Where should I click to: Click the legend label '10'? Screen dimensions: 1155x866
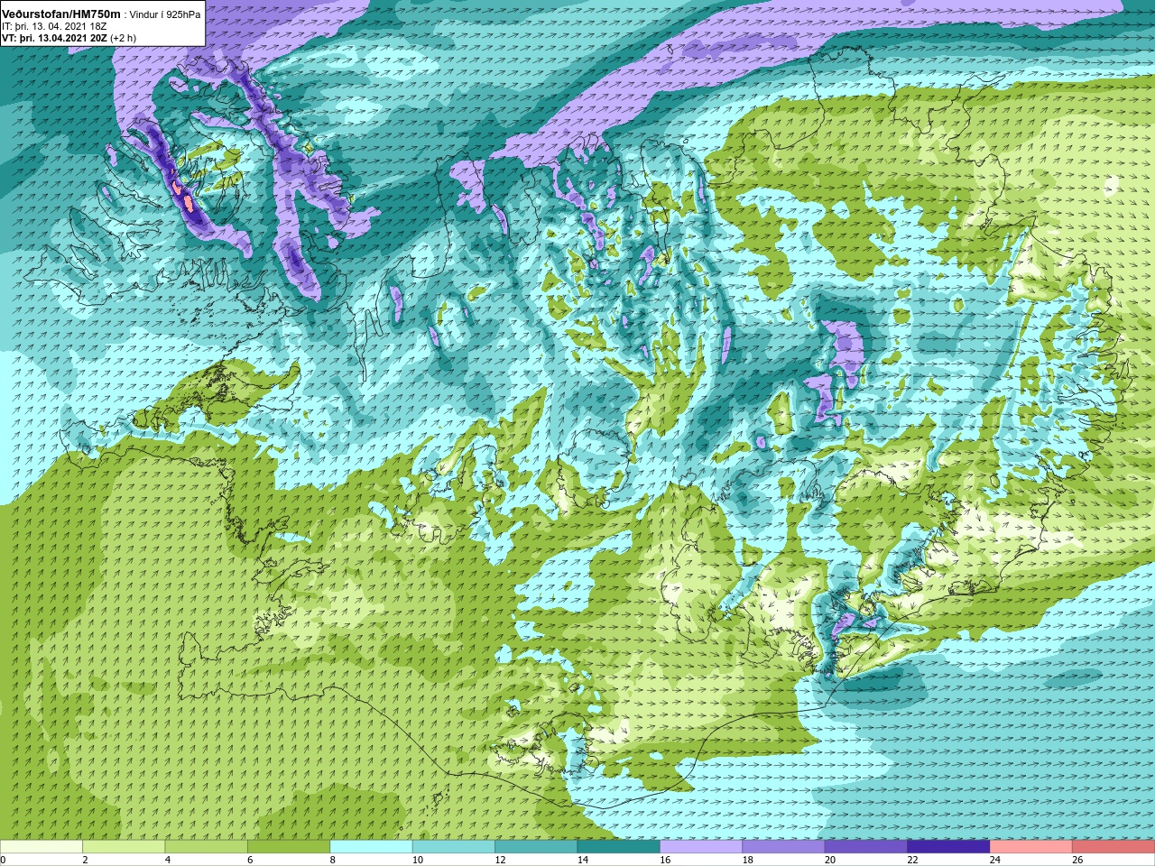pyautogui.click(x=417, y=860)
